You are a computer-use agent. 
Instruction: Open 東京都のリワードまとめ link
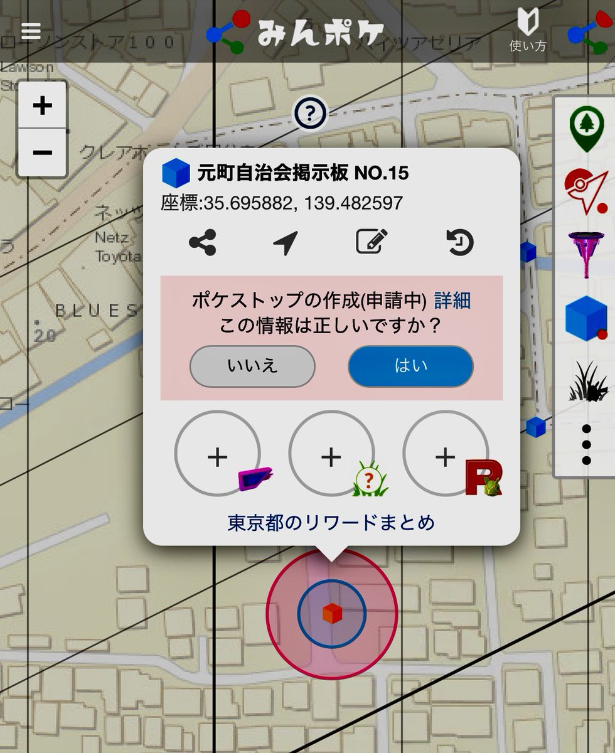pos(331,522)
